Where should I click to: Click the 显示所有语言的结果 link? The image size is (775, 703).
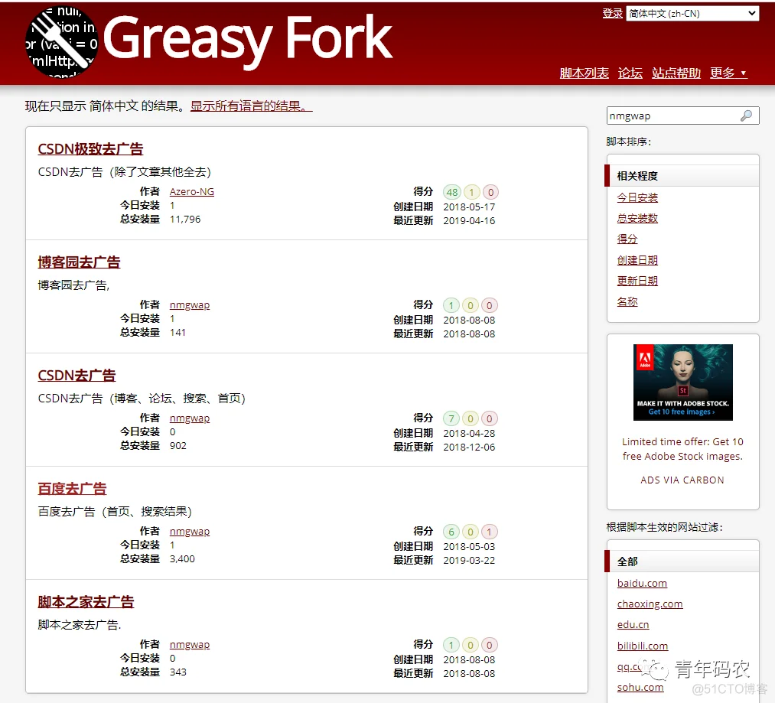[x=252, y=106]
